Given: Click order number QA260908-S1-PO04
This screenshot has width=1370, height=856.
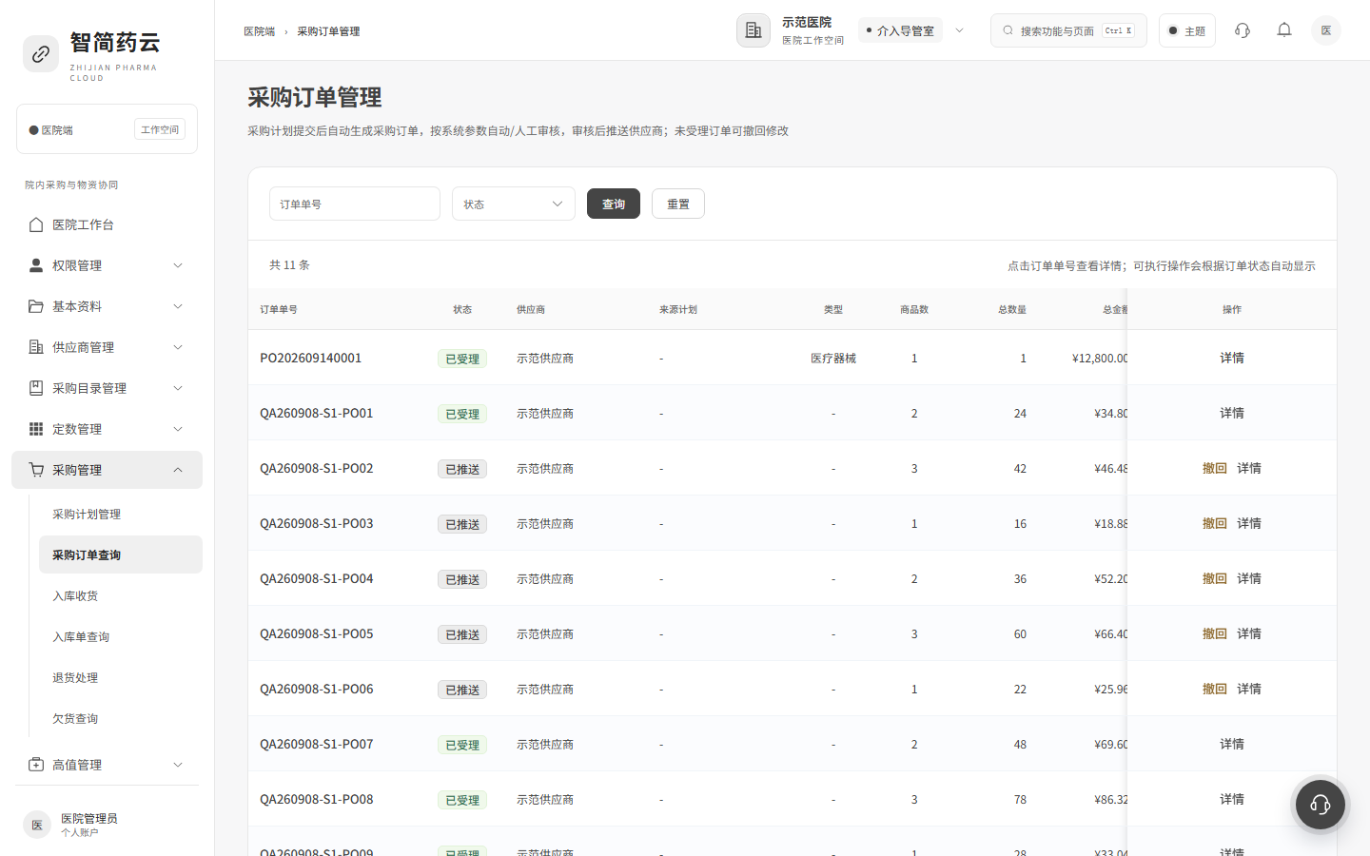Looking at the screenshot, I should [317, 578].
